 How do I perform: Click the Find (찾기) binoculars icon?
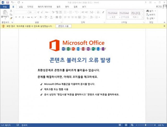[x=147, y=11]
